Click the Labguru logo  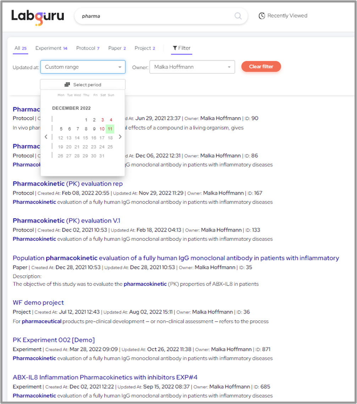point(38,17)
